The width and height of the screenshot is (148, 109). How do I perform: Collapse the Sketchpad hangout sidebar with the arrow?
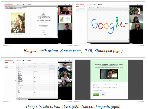tap(87, 25)
